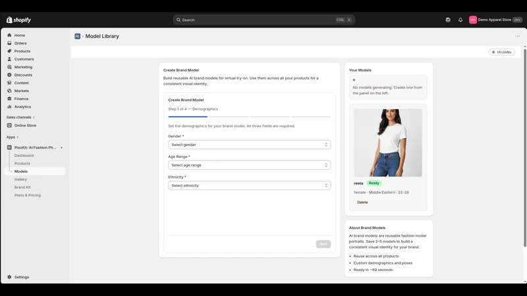Open the Orders icon in sidebar
The image size is (527, 296).
pyautogui.click(x=9, y=43)
